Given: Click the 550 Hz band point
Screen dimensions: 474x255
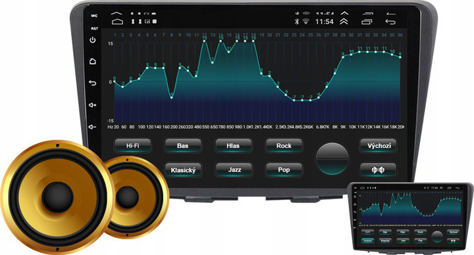Looking at the screenshot, I should click(x=204, y=41).
